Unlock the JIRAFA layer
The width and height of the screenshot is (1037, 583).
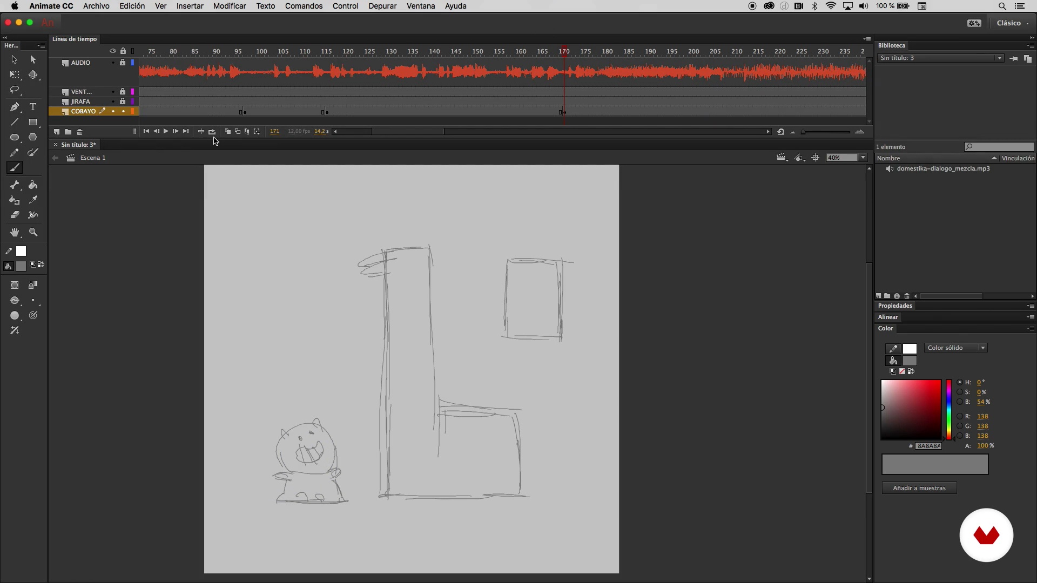point(123,101)
